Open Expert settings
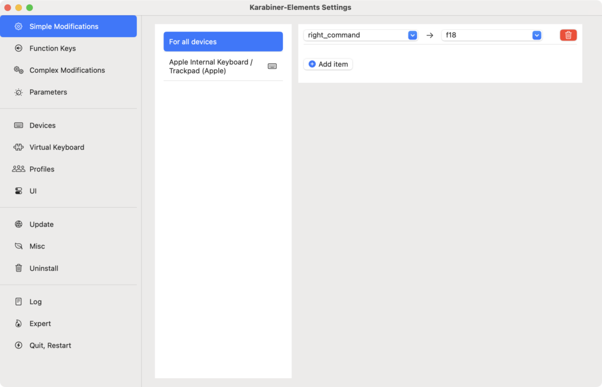 tap(68, 324)
